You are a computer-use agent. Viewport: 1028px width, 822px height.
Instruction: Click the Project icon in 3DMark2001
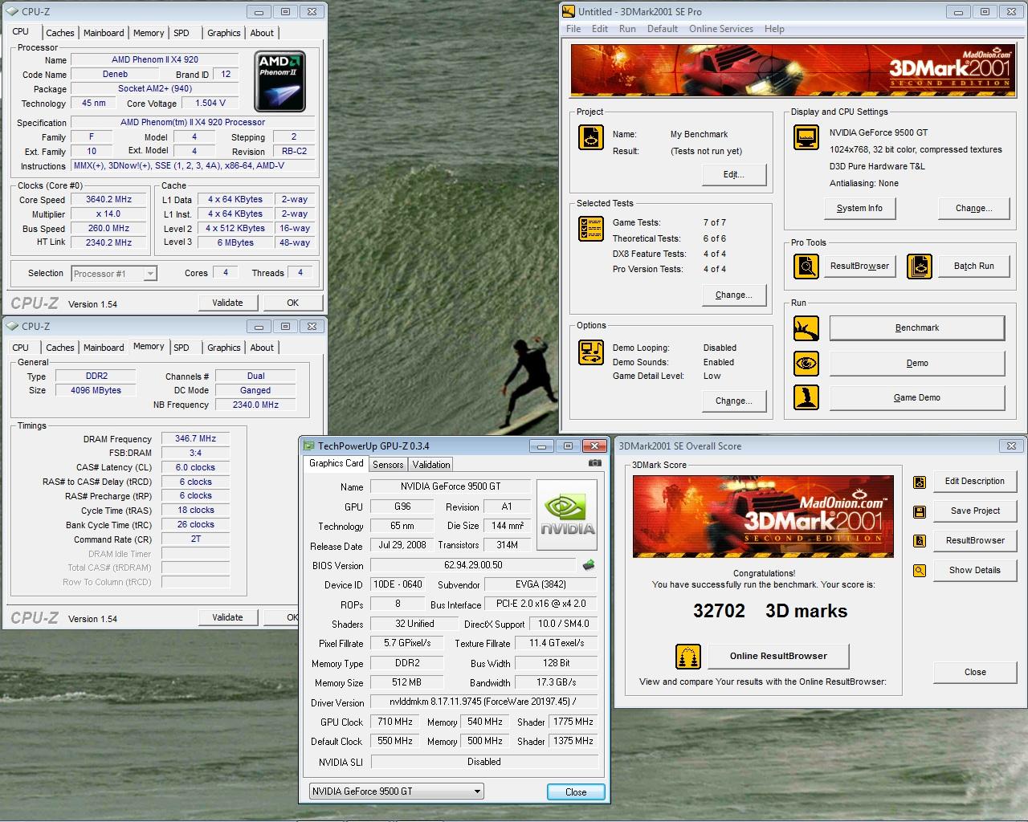coord(591,137)
